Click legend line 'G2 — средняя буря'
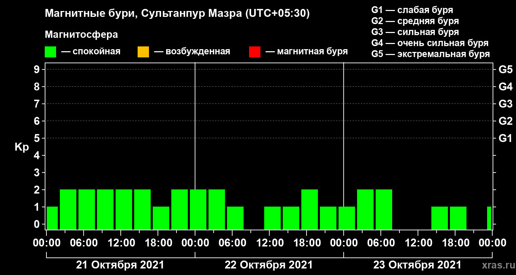 415,21
